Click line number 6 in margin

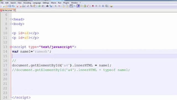click(x=6, y=15)
